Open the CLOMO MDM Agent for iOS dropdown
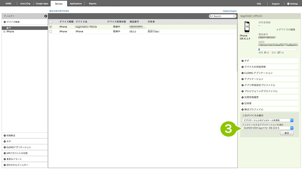 (268, 128)
